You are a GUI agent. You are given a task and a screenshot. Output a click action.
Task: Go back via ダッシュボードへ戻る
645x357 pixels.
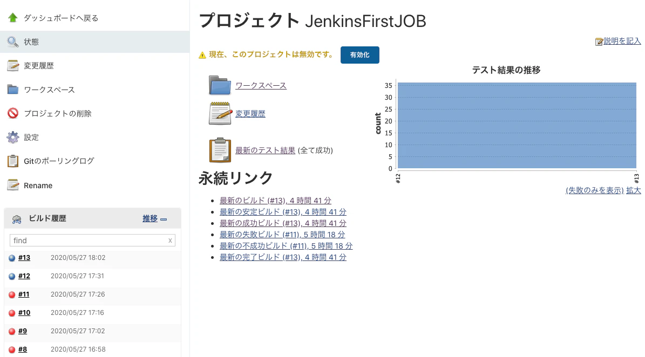(x=61, y=18)
